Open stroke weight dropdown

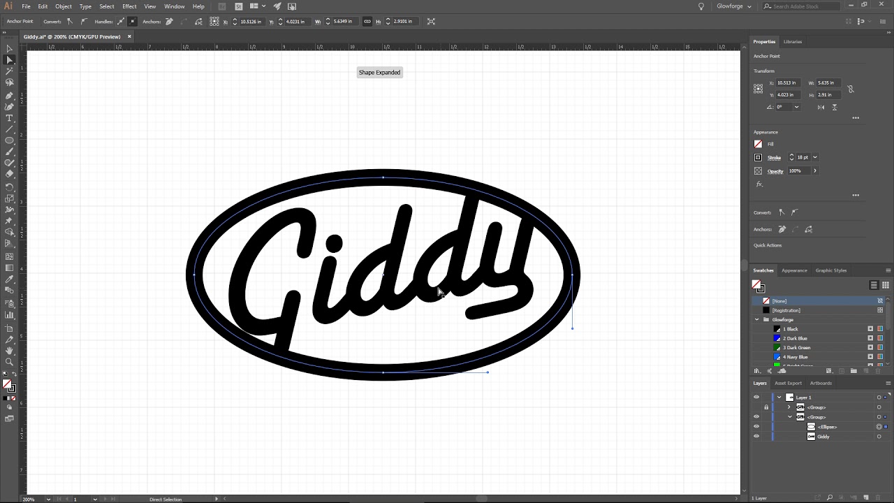pos(815,157)
